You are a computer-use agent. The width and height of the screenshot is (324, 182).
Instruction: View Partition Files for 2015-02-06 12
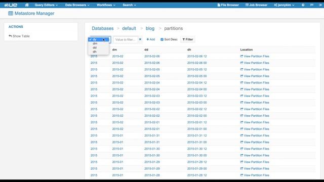tap(255, 56)
